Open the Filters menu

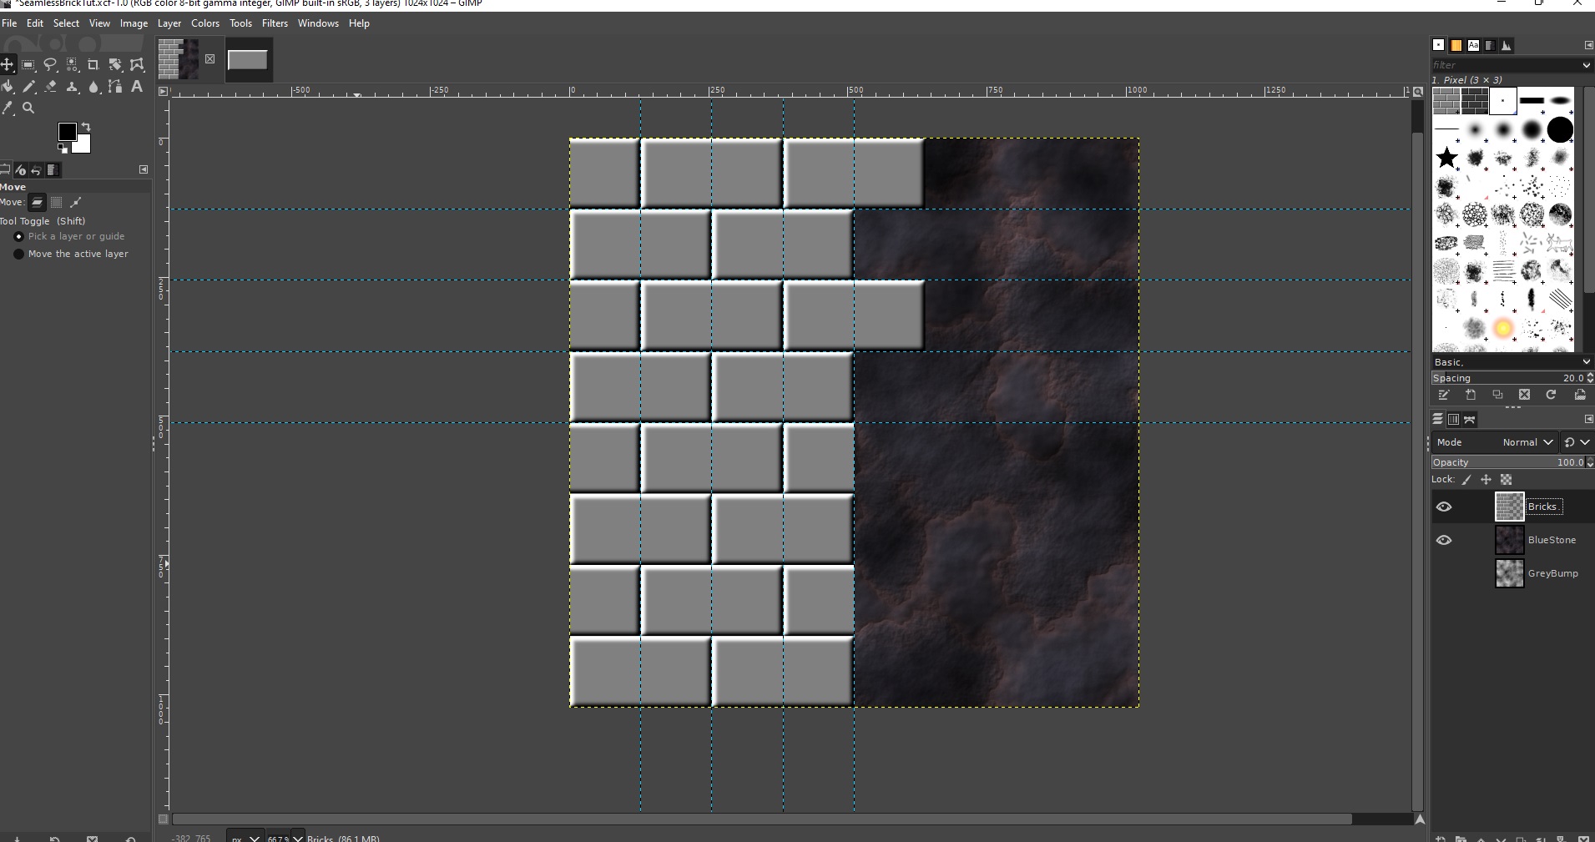[275, 23]
